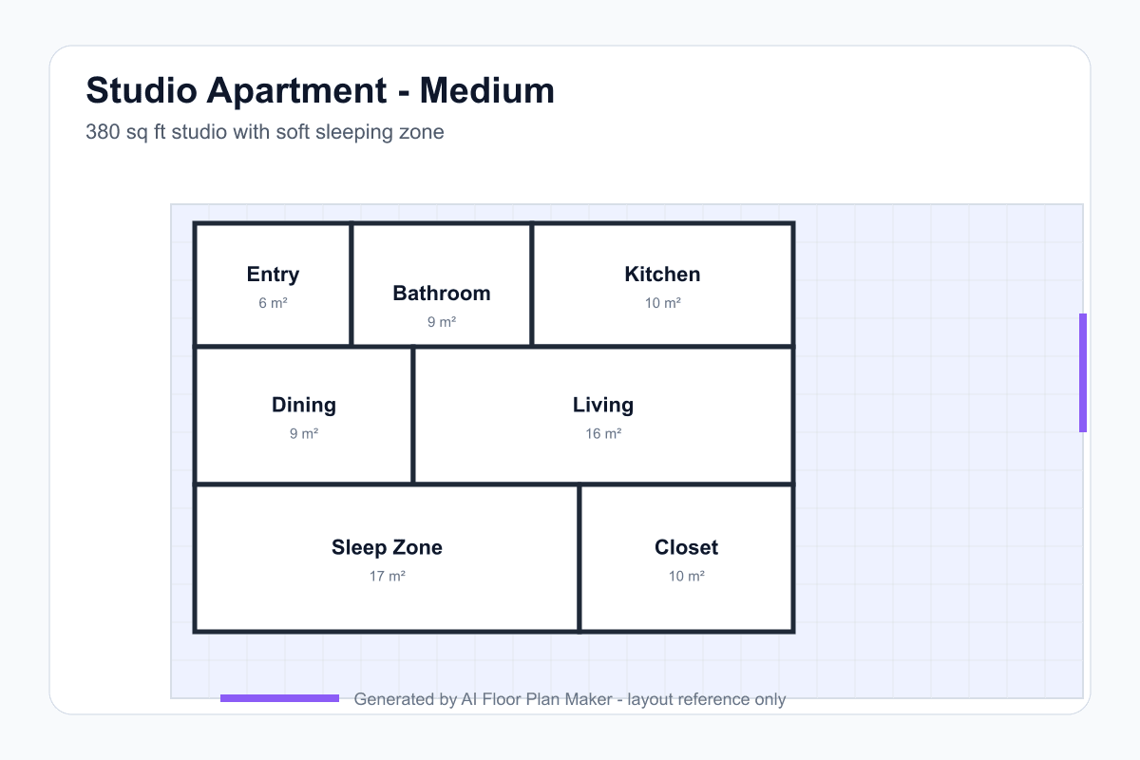Click the Studio Apartment - Medium title

click(x=320, y=90)
